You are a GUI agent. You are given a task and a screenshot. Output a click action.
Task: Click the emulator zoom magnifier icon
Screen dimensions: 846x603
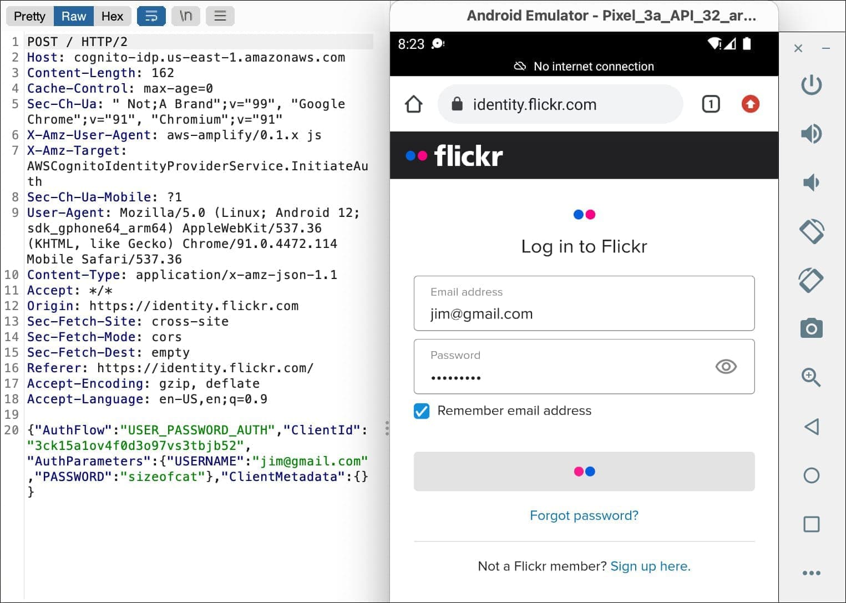811,377
